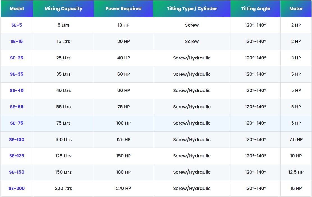
Task: Click the Model column header
Action: click(x=17, y=8)
